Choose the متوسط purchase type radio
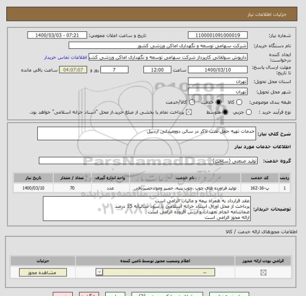The image size is (306, 296). click(225, 112)
